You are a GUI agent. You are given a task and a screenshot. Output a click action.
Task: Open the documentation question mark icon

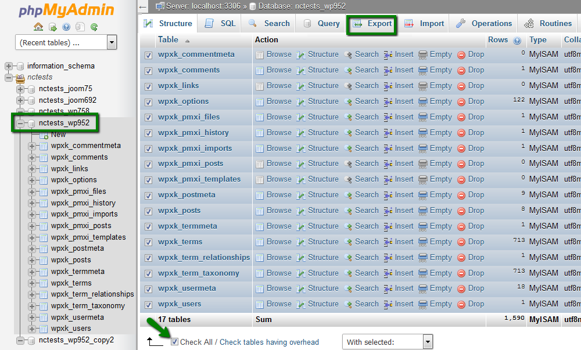pyautogui.click(x=66, y=27)
